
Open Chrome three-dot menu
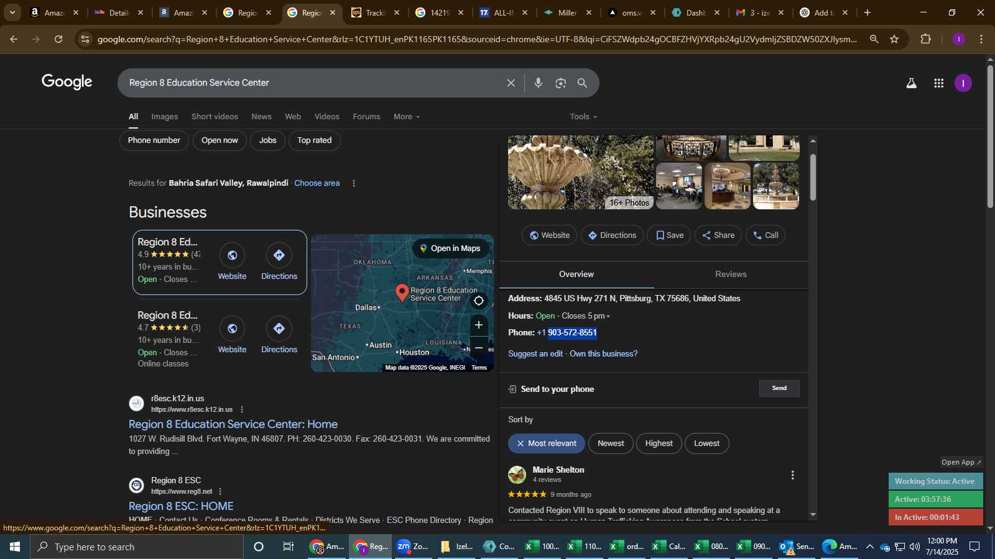(982, 39)
